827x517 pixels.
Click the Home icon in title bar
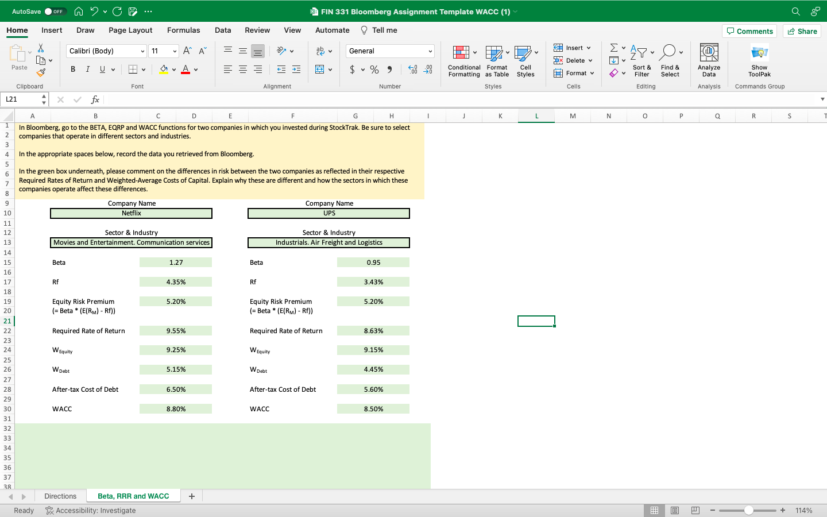pyautogui.click(x=79, y=11)
